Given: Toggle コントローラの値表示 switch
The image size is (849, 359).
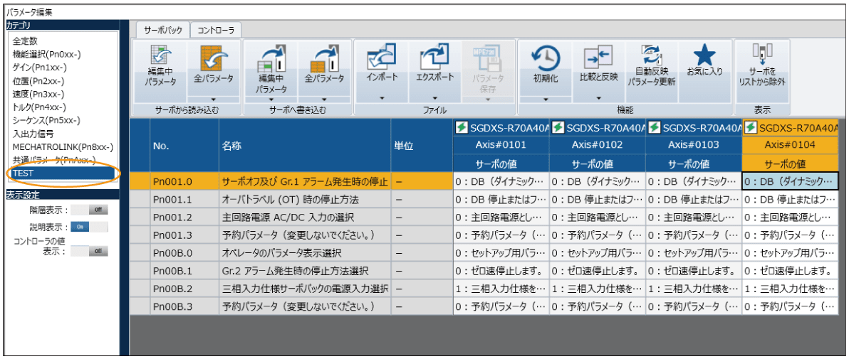Looking at the screenshot, I should tap(98, 251).
